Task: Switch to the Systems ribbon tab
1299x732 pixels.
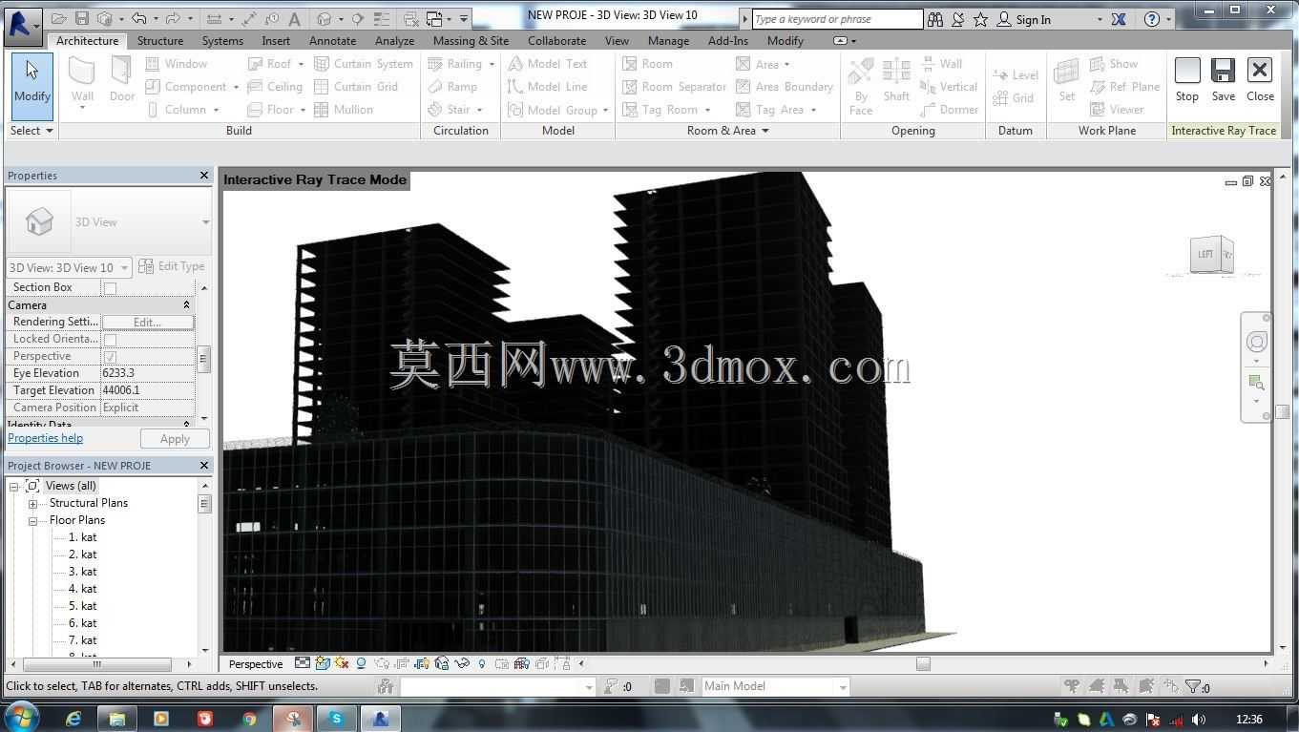Action: [222, 41]
